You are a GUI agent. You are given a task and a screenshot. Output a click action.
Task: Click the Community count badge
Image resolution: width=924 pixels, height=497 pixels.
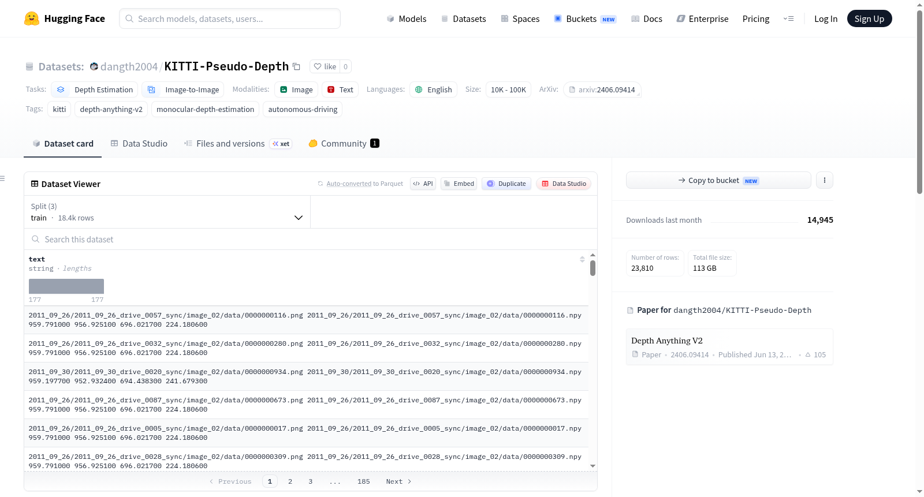coord(375,143)
